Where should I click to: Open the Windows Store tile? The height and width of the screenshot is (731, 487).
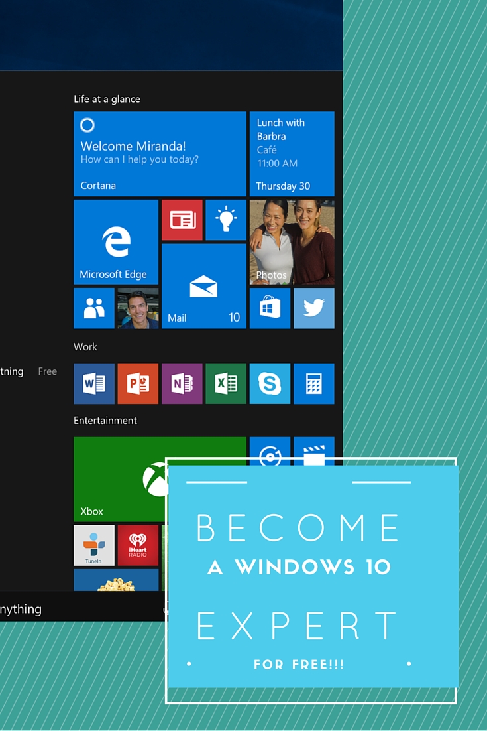270,308
